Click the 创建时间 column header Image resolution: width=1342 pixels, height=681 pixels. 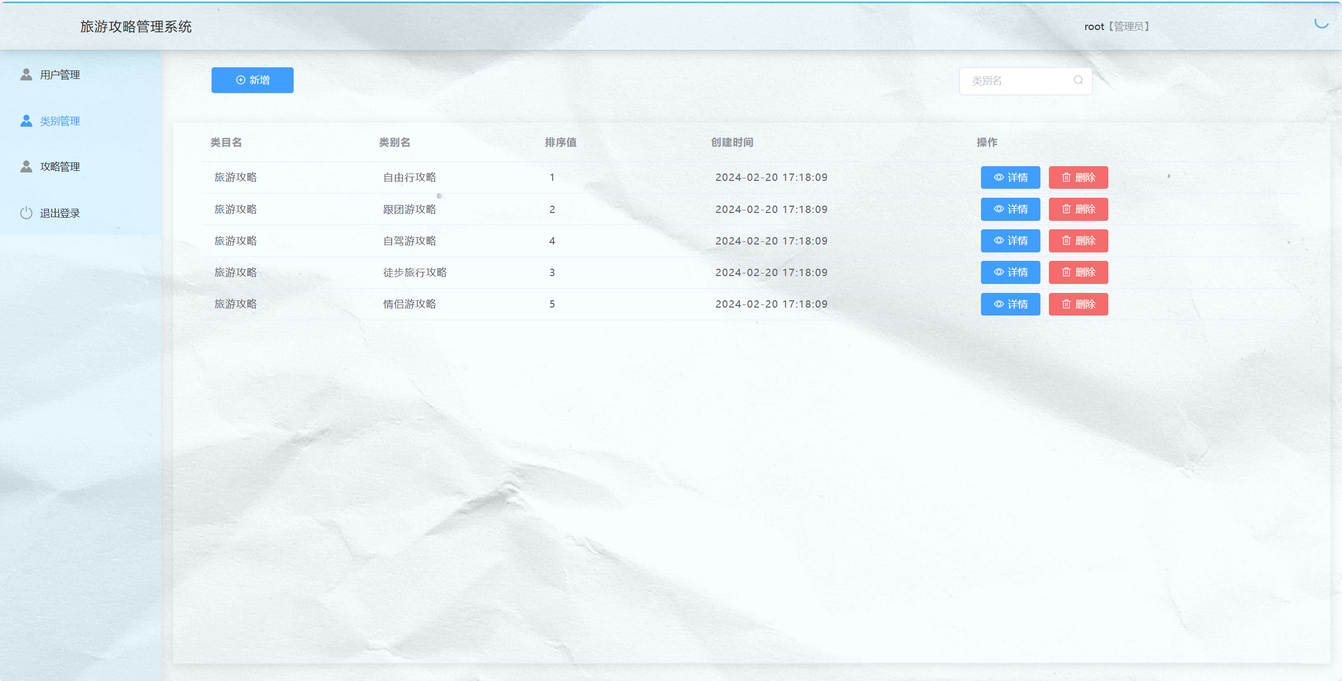pos(732,143)
